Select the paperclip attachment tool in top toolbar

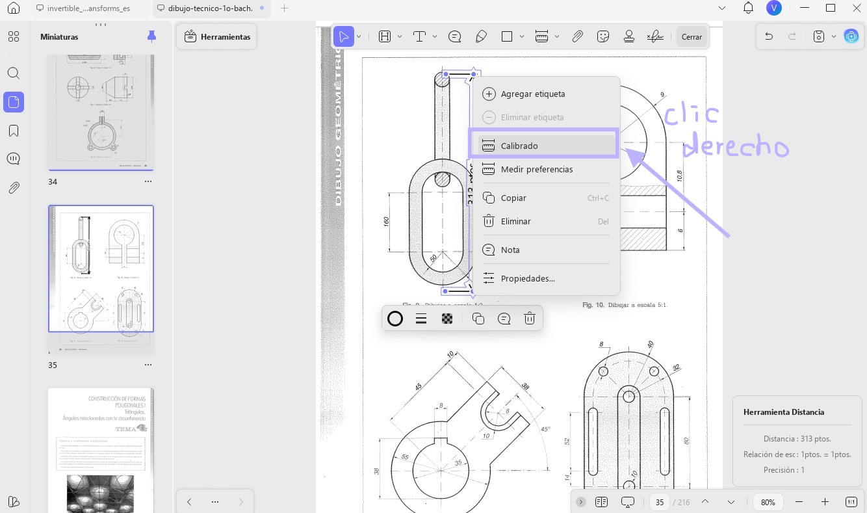tap(577, 36)
